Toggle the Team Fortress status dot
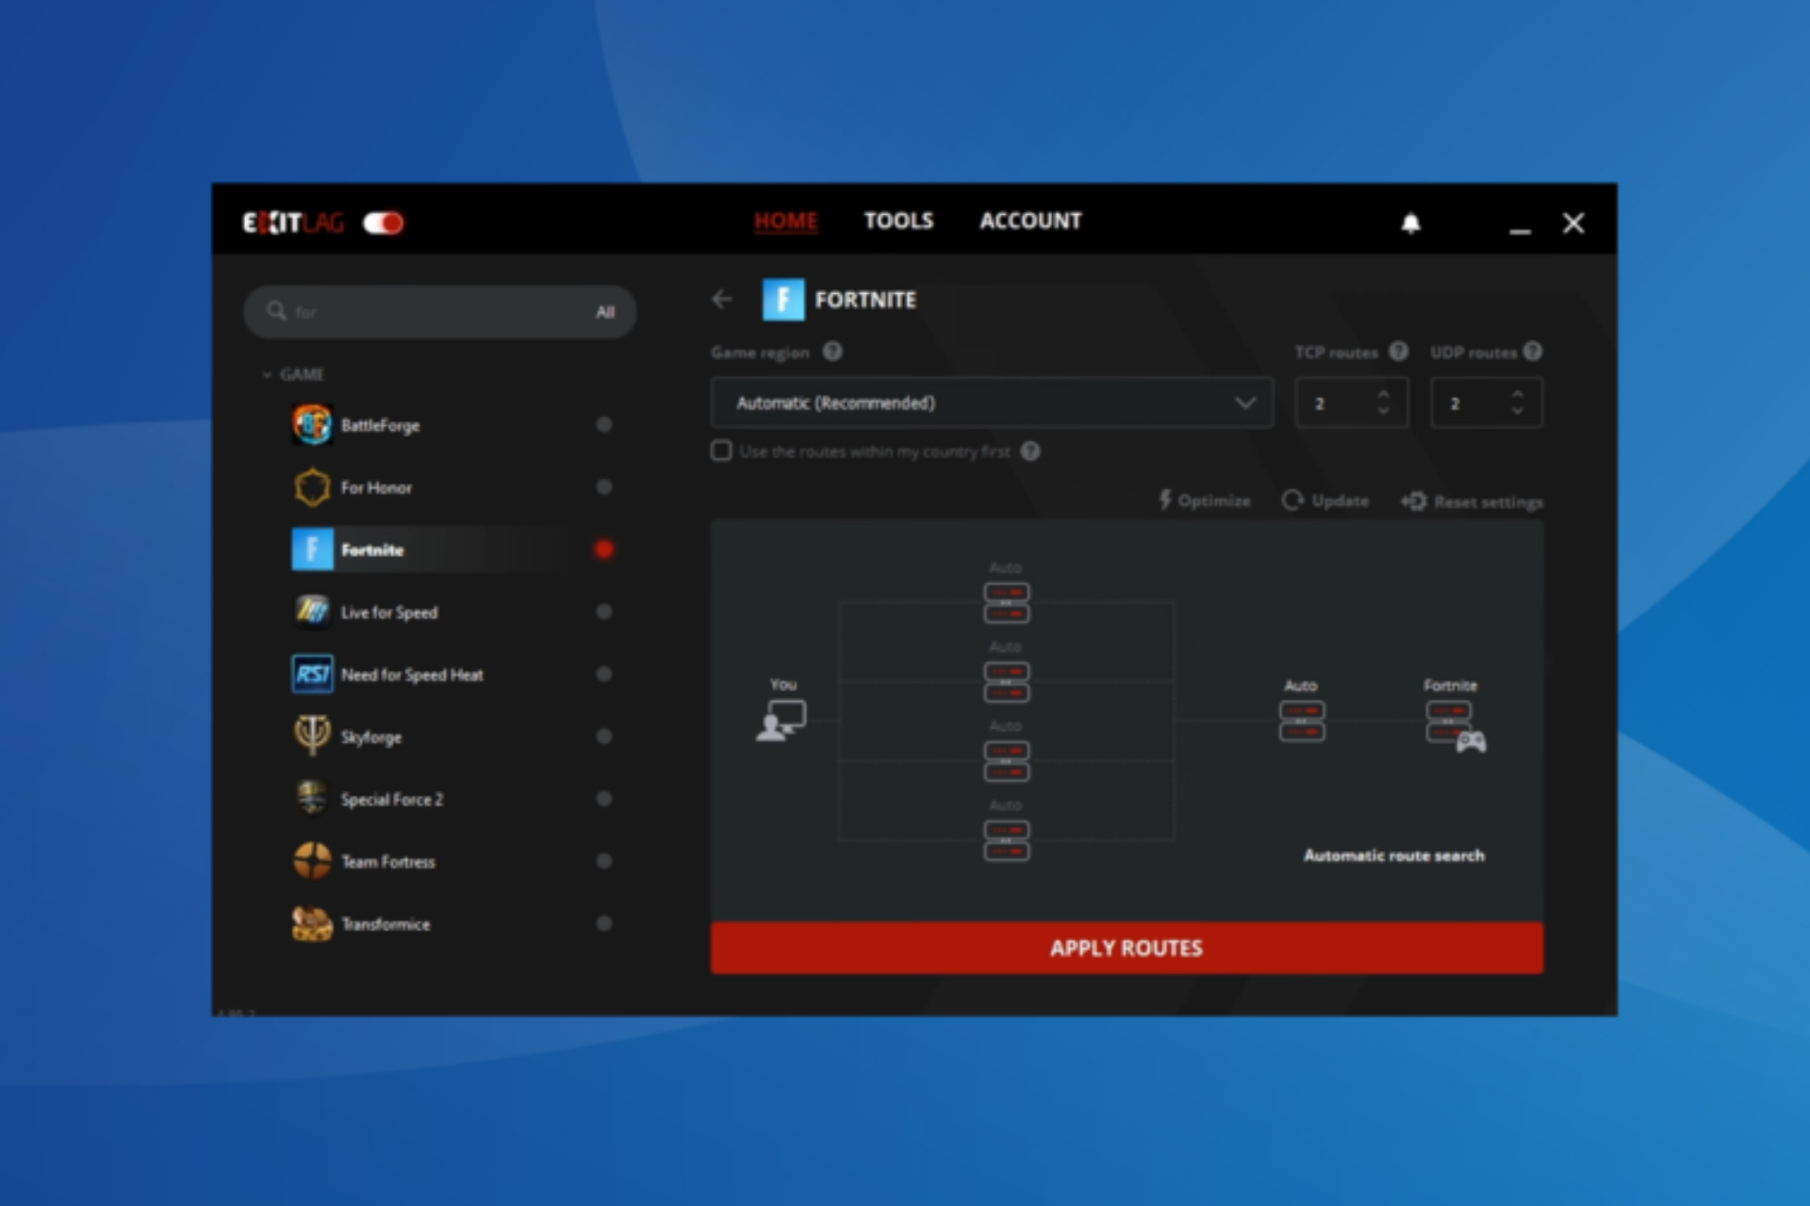The height and width of the screenshot is (1206, 1810). [x=604, y=860]
